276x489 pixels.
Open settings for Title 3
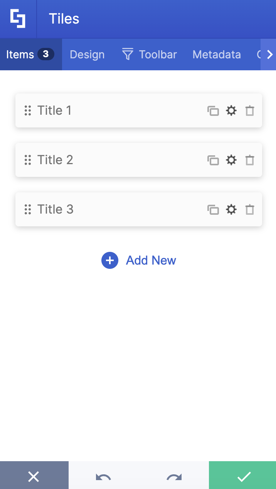pos(231,209)
